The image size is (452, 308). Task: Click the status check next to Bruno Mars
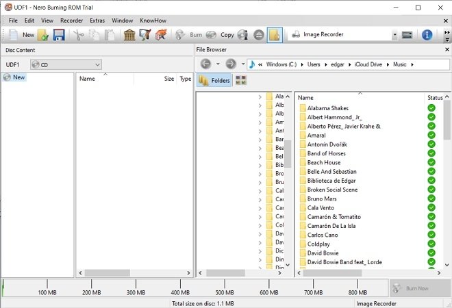(x=431, y=198)
